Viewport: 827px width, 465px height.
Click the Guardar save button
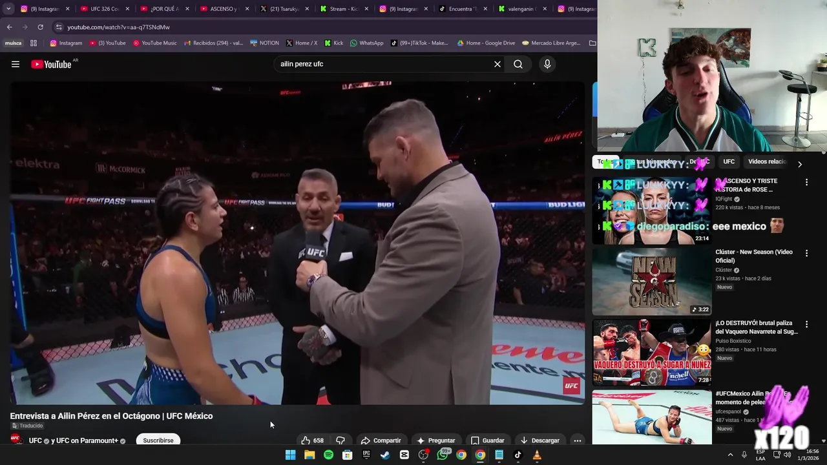487,440
